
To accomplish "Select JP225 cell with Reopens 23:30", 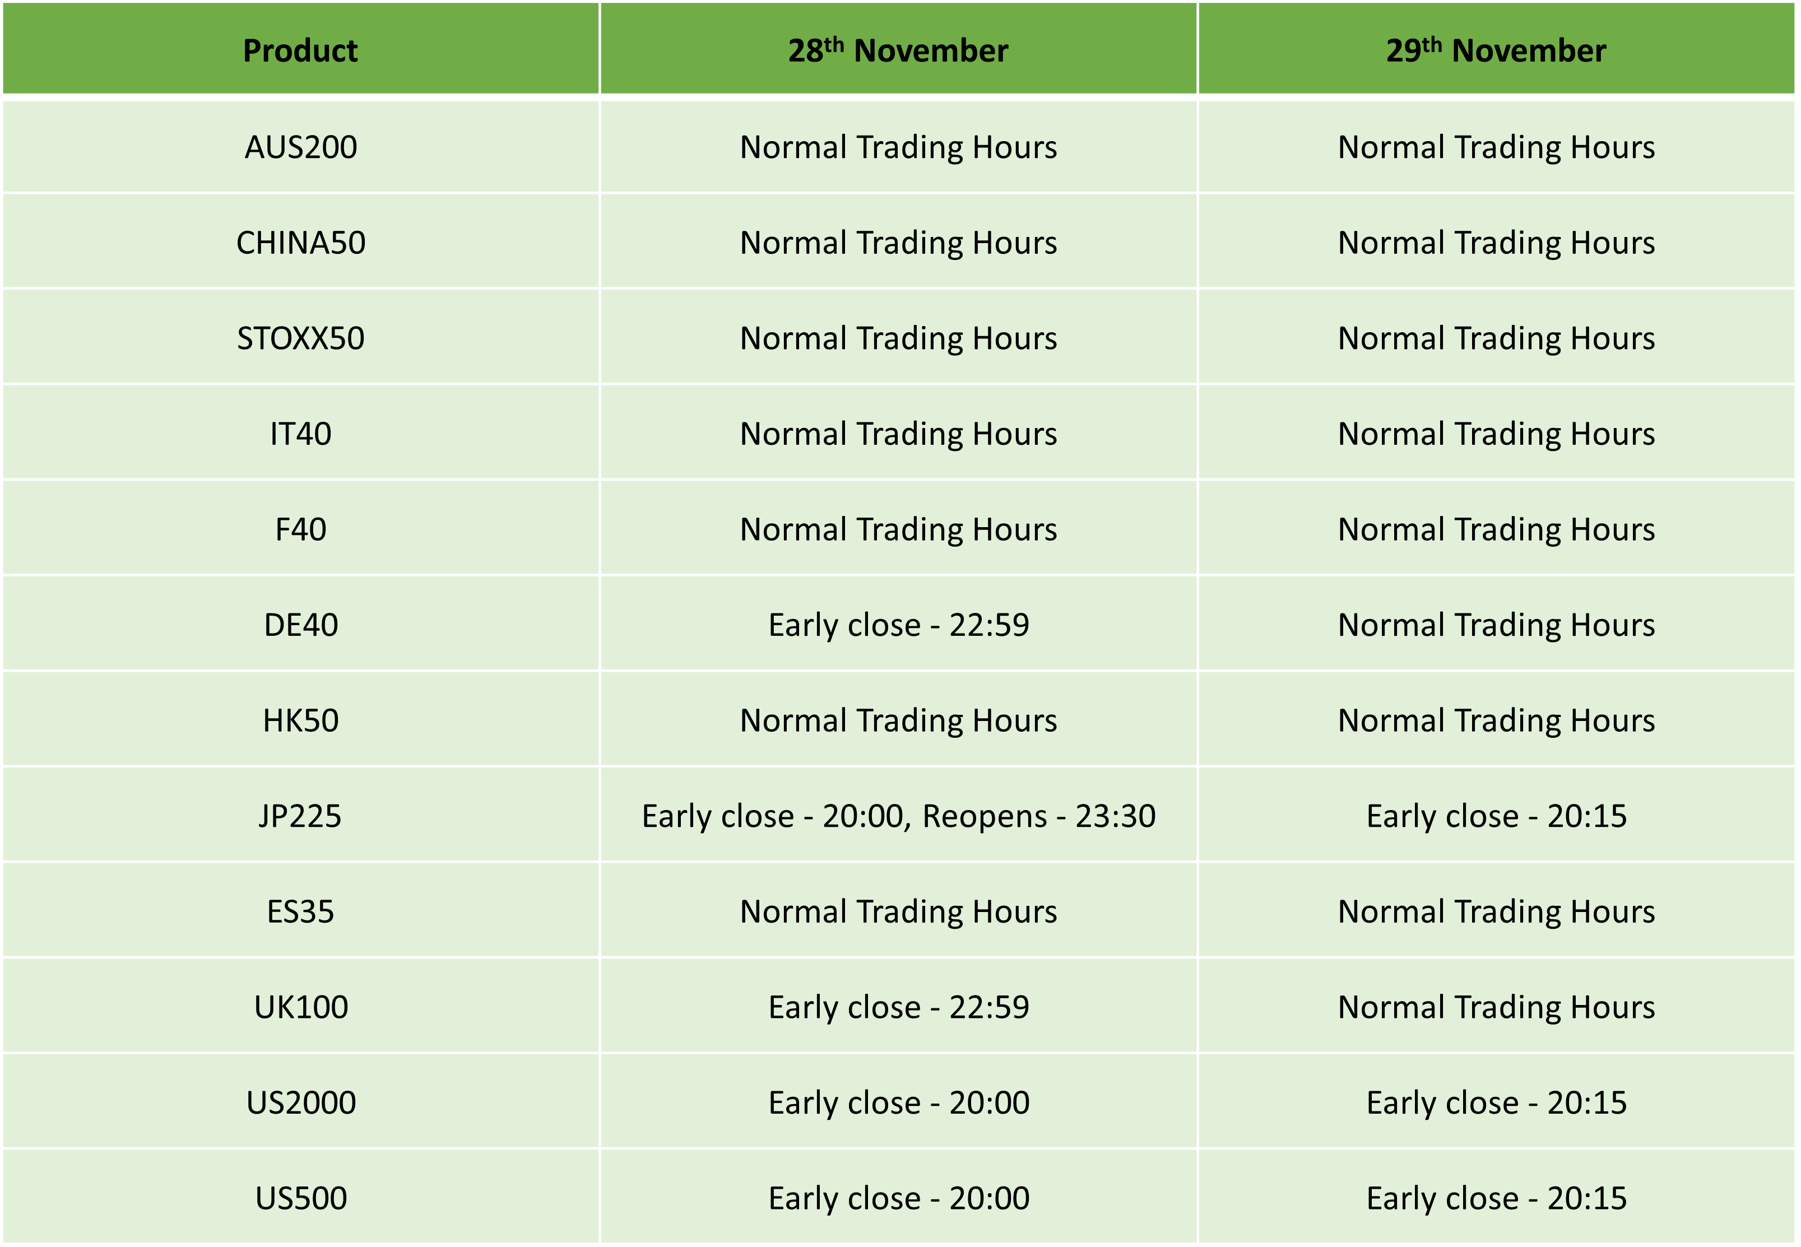I will (899, 816).
